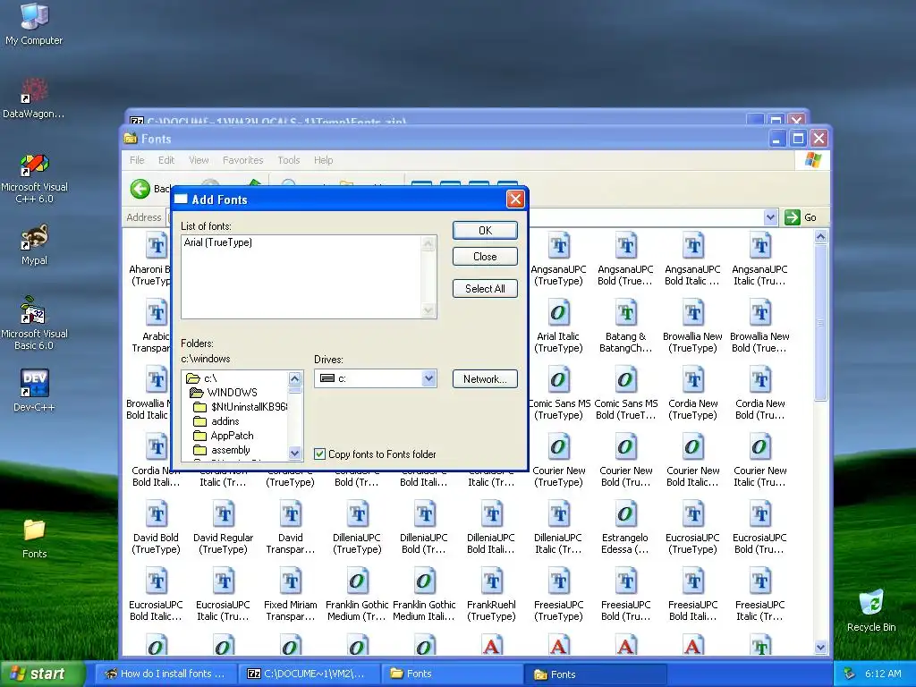Switch to 'How do I install fonts' taskbar item
This screenshot has width=916, height=687.
pos(165,674)
